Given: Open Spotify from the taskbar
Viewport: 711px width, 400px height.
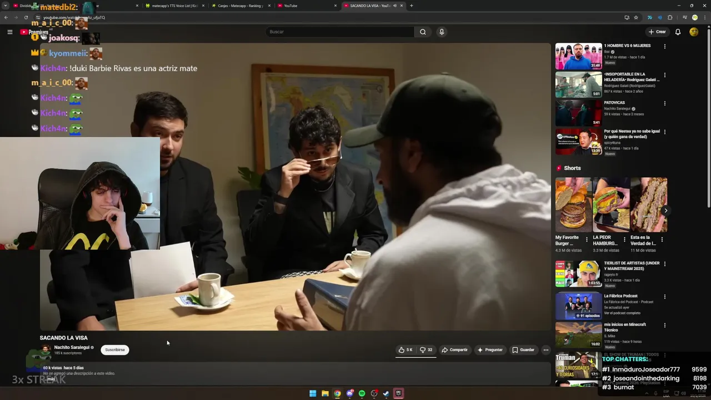Looking at the screenshot, I should click(x=362, y=393).
